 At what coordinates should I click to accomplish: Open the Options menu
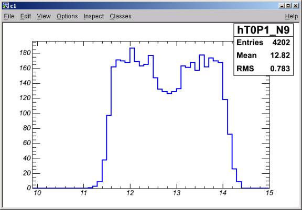coord(67,16)
